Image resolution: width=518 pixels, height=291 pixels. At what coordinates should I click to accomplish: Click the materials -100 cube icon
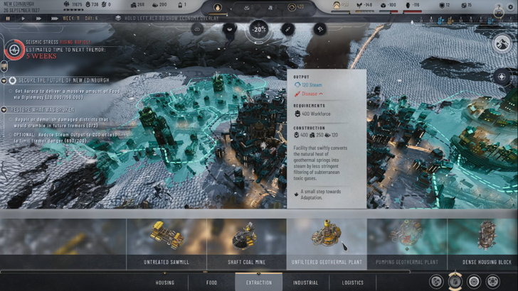point(383,5)
